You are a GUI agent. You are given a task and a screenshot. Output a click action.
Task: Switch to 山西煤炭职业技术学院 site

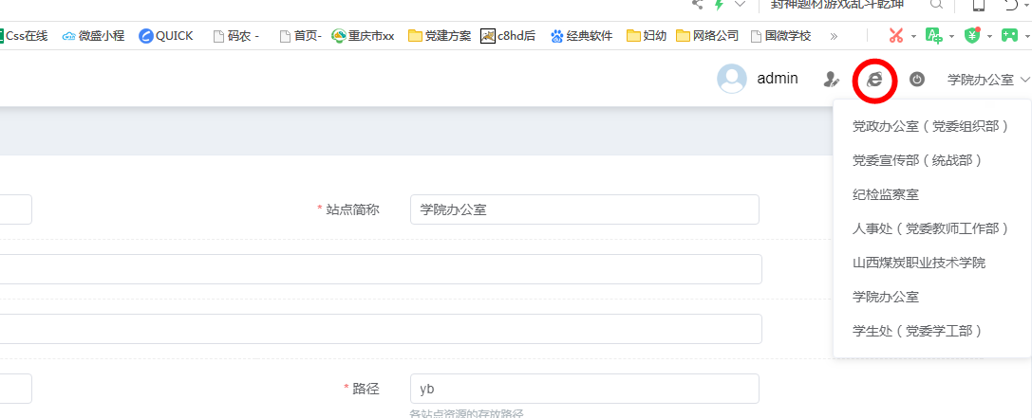(x=919, y=263)
